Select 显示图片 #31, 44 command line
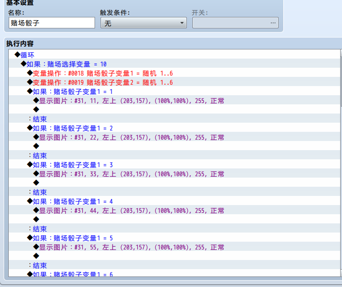342x287 pixels. pos(174,210)
